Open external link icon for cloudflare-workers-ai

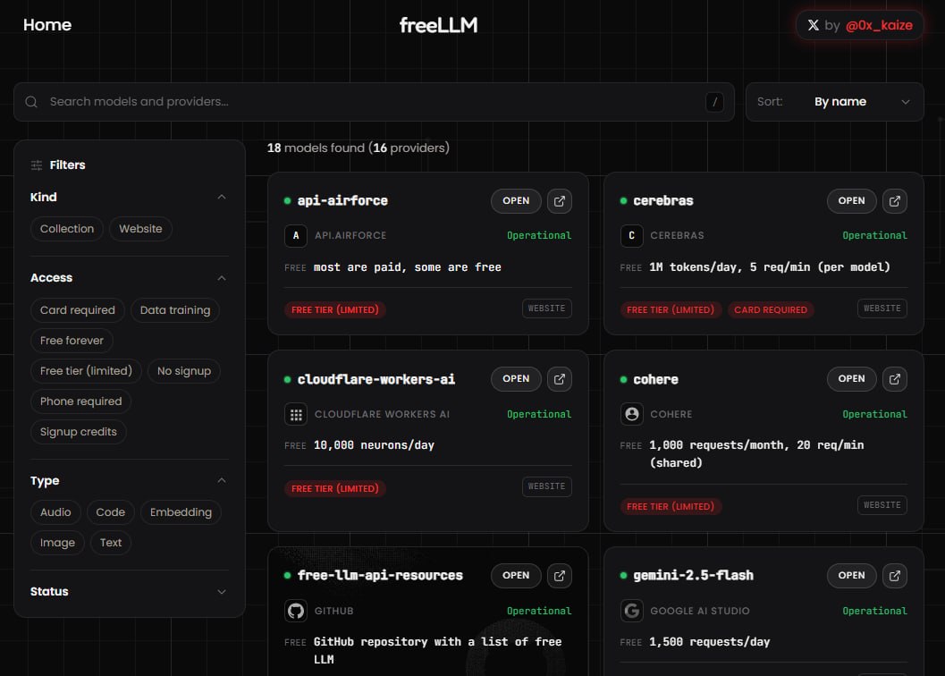[560, 379]
